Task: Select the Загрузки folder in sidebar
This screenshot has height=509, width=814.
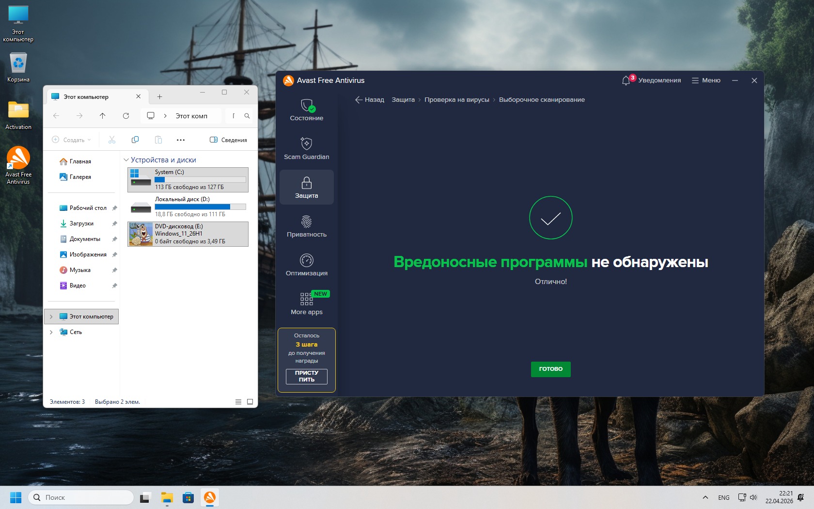Action: (81, 223)
